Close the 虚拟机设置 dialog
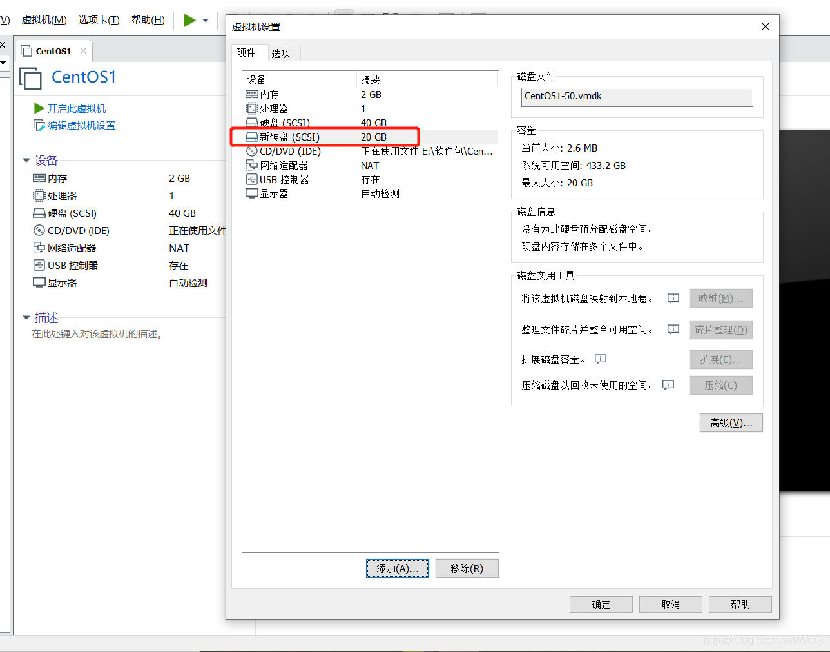Image resolution: width=830 pixels, height=652 pixels. (766, 26)
